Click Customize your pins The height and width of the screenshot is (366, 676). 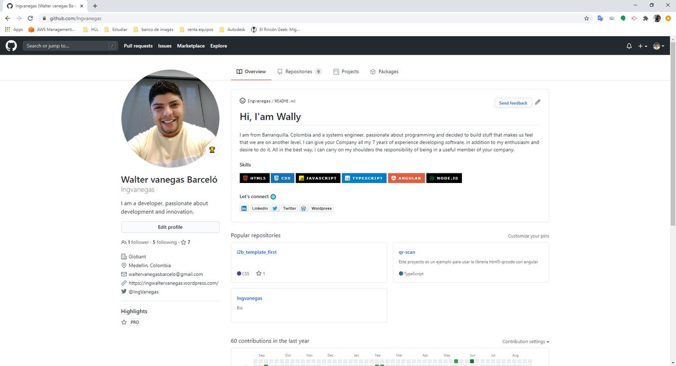(x=528, y=236)
